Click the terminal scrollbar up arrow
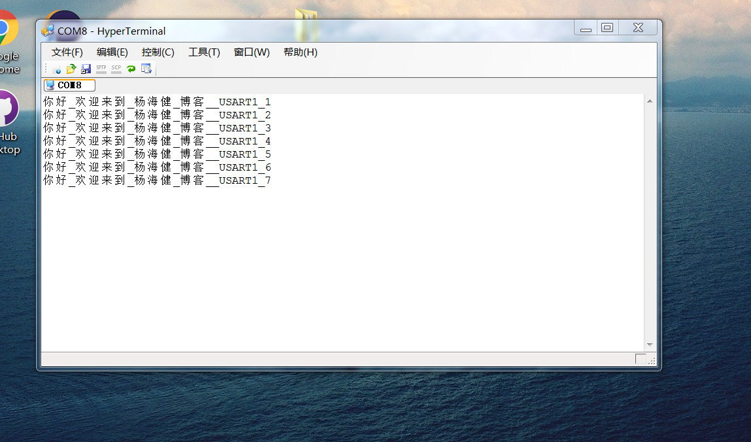The width and height of the screenshot is (751, 442). pos(650,101)
